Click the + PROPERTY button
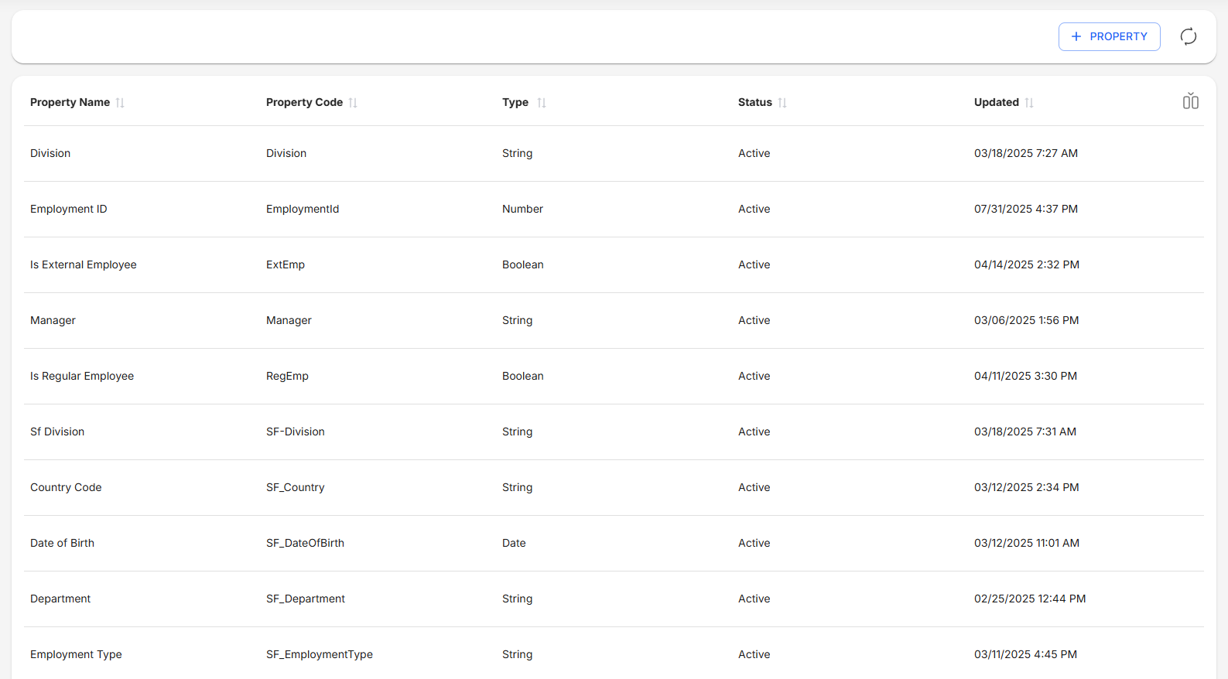Image resolution: width=1228 pixels, height=679 pixels. tap(1109, 36)
